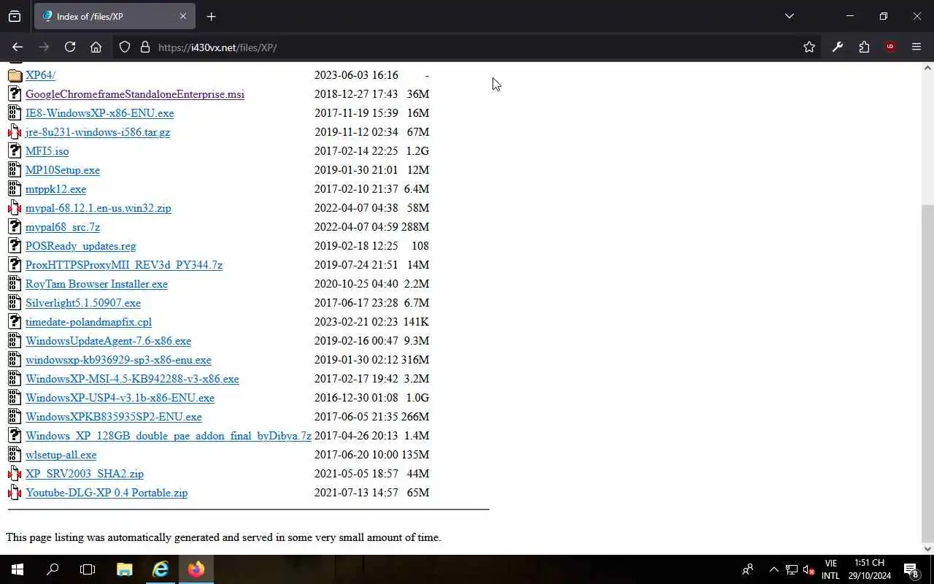Download XP_SRV2003_SHA2.zip
Screen dimensions: 934x584
coord(85,474)
